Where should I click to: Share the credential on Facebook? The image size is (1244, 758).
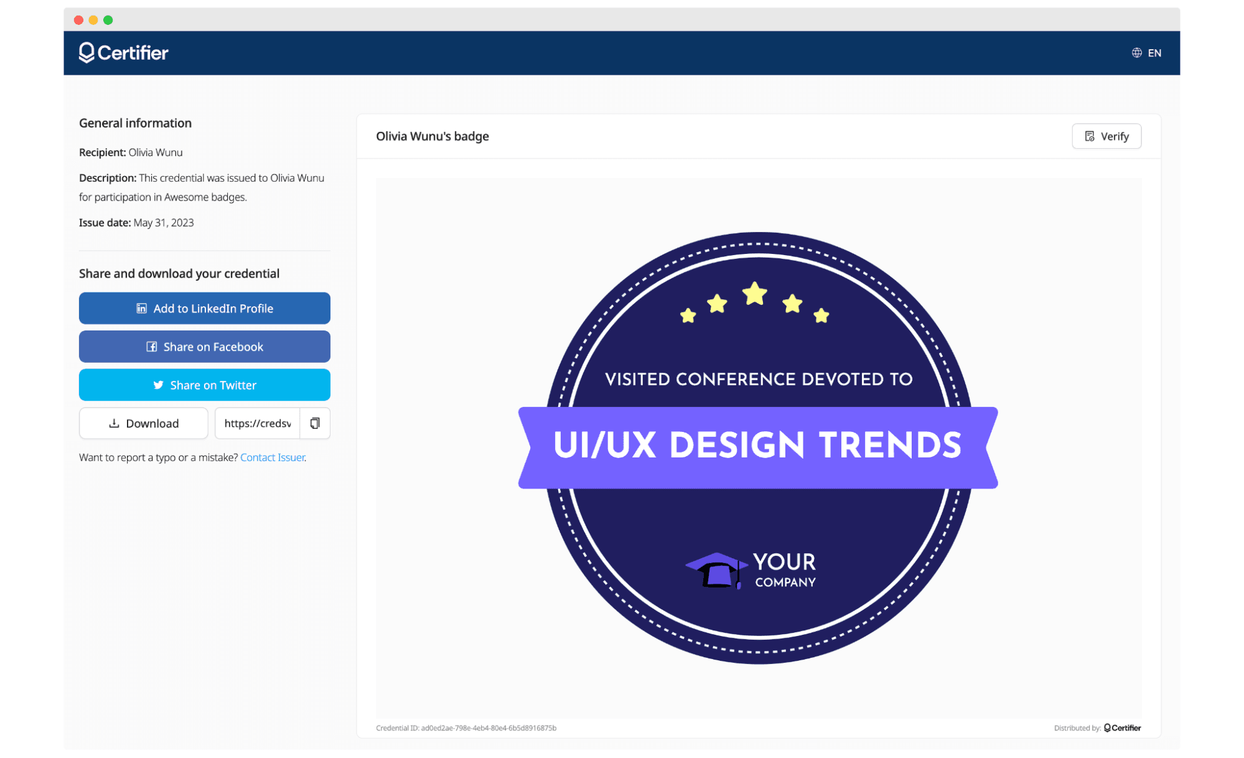tap(204, 347)
